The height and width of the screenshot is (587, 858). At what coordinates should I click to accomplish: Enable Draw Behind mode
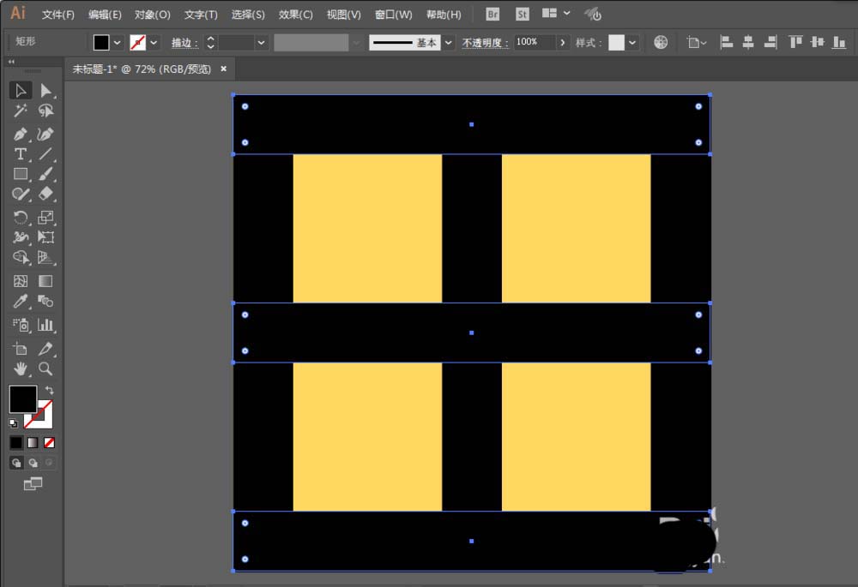coord(33,463)
